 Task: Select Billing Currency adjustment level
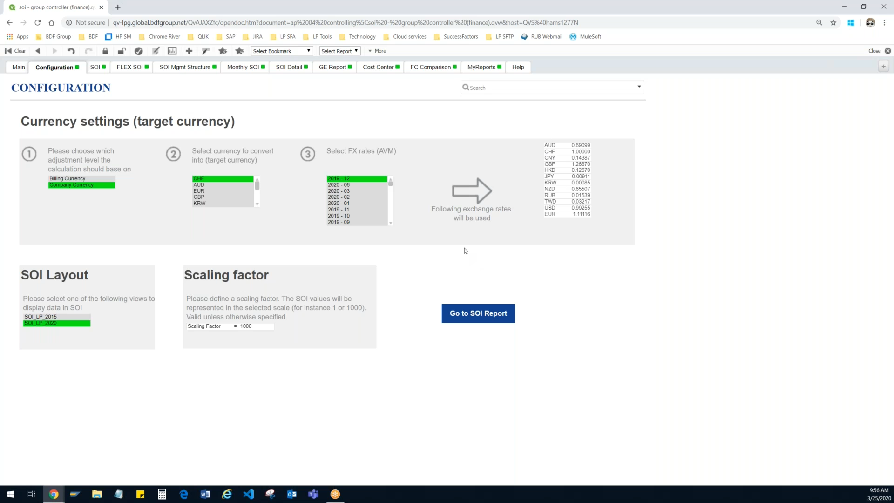(x=81, y=178)
